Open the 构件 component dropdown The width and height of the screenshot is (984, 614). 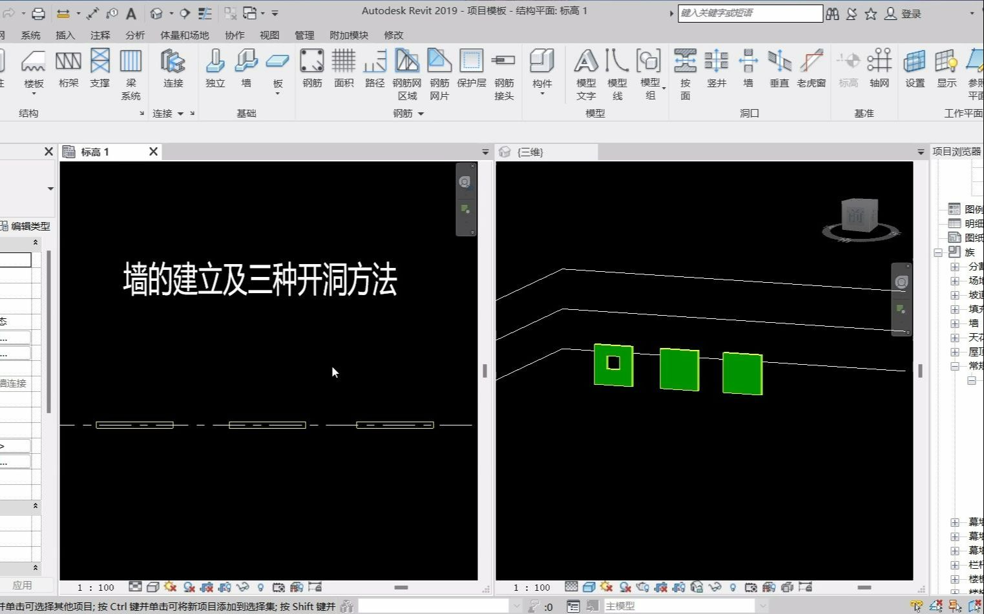click(x=542, y=94)
